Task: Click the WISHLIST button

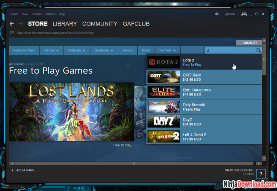Action: (249, 43)
